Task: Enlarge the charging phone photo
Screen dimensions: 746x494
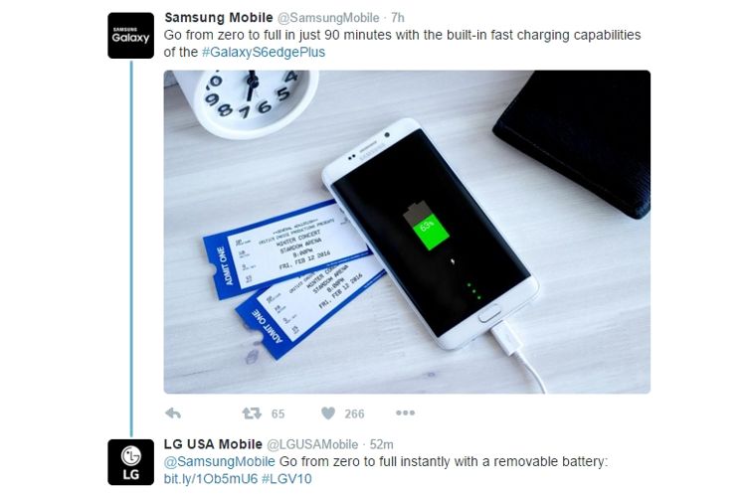Action: click(x=407, y=232)
